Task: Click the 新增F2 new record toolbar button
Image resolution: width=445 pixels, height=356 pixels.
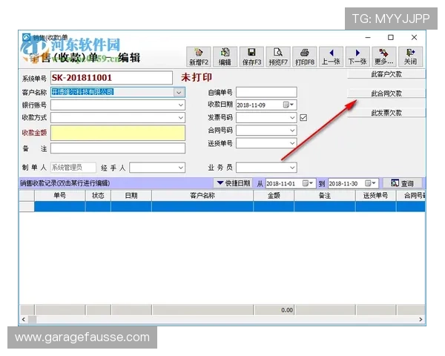Action: point(199,57)
